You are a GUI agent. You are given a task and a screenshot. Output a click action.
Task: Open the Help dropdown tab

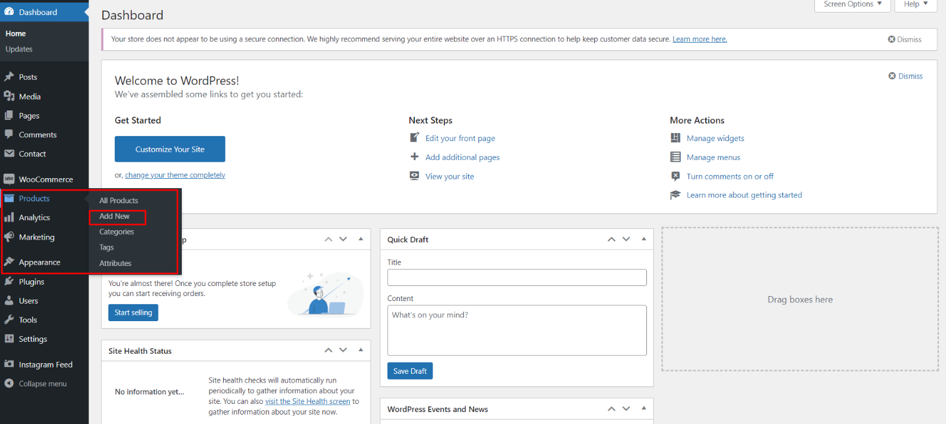(x=916, y=4)
